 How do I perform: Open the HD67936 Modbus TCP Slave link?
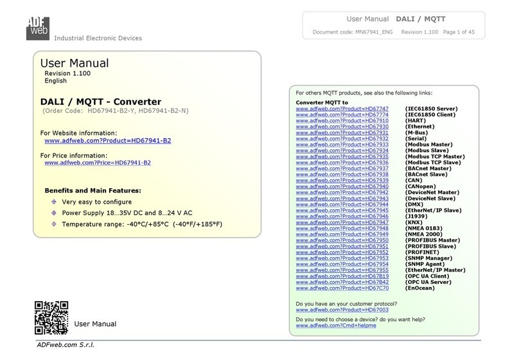[342, 162]
